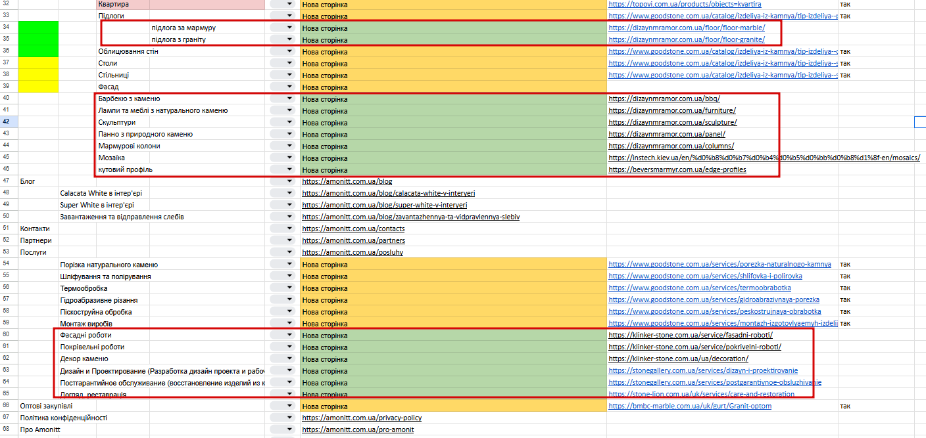Follow the dizaynmramor.com.ua/bbq/ link
Viewport: 926px width, 438px height.
click(x=664, y=99)
